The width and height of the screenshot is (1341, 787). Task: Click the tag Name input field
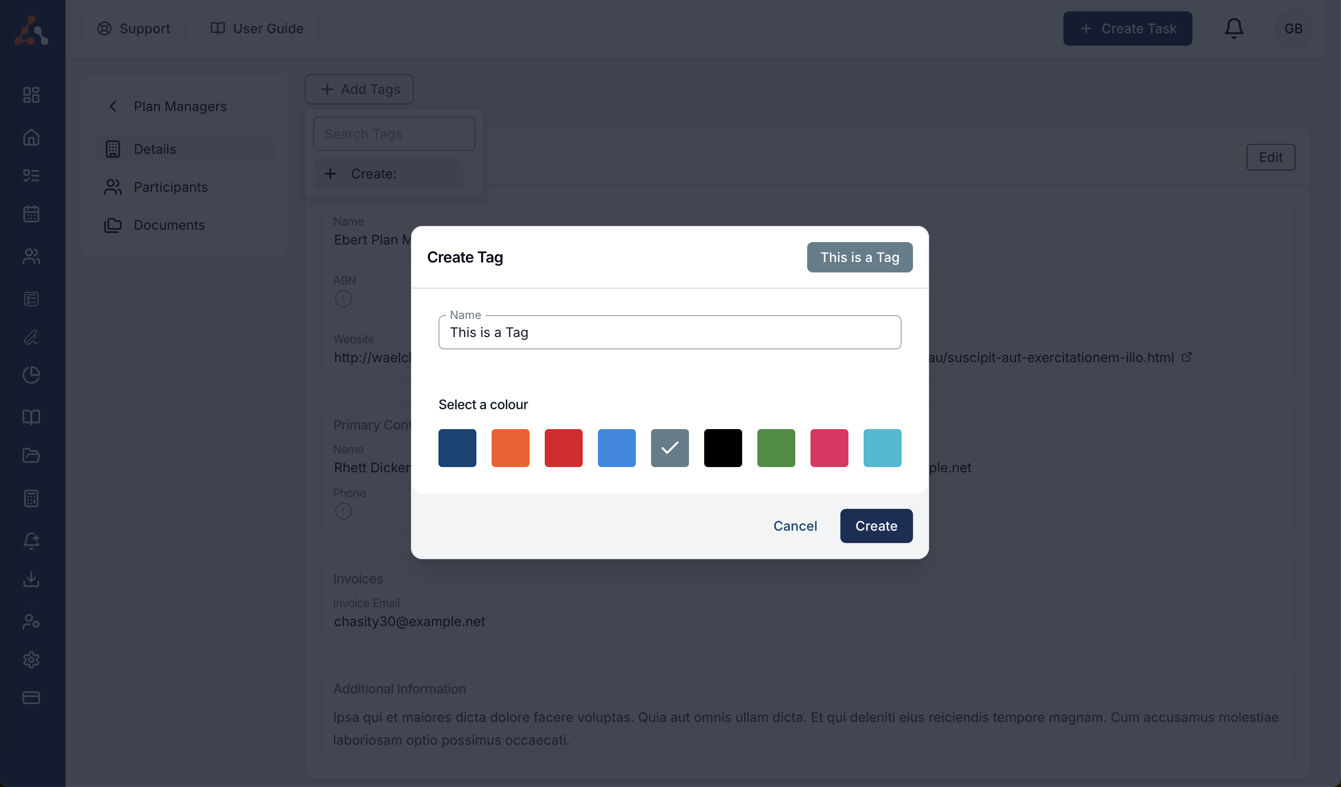pyautogui.click(x=670, y=332)
